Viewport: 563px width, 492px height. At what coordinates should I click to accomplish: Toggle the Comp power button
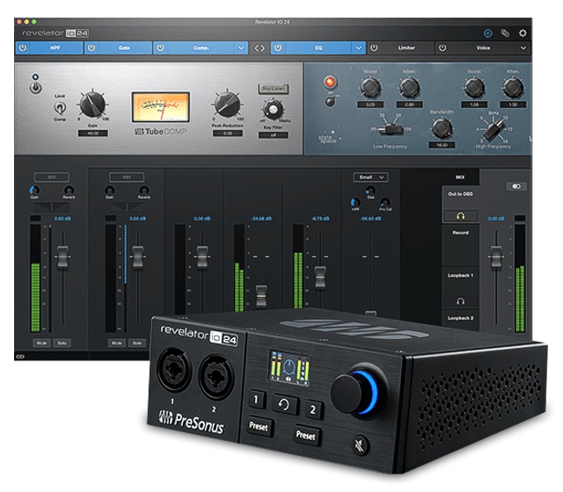click(x=160, y=47)
